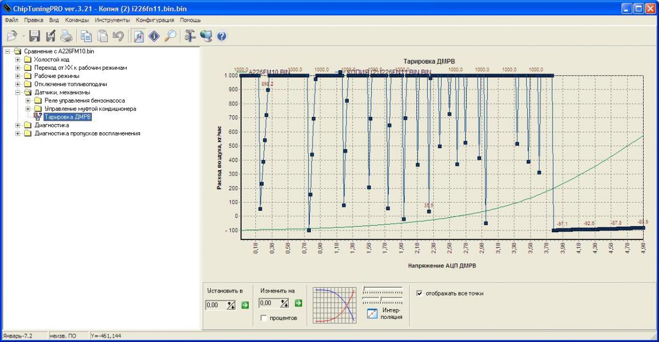Image resolution: width=659 pixels, height=342 pixels.
Task: Click green arrow to apply "Изменить на"
Action: (298, 303)
